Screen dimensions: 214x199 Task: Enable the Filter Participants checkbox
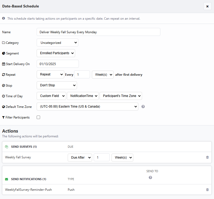point(38,117)
